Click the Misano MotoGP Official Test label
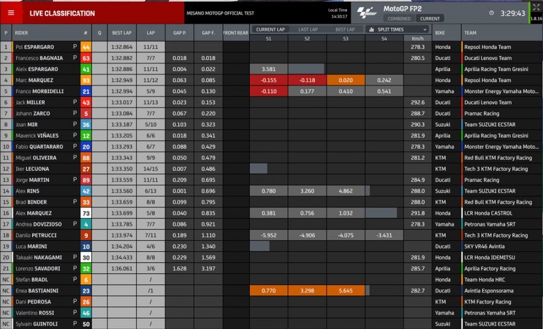Screen dimensions: 543x329 point(220,13)
